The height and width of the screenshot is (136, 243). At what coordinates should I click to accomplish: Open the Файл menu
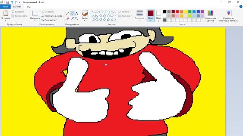click(5, 7)
